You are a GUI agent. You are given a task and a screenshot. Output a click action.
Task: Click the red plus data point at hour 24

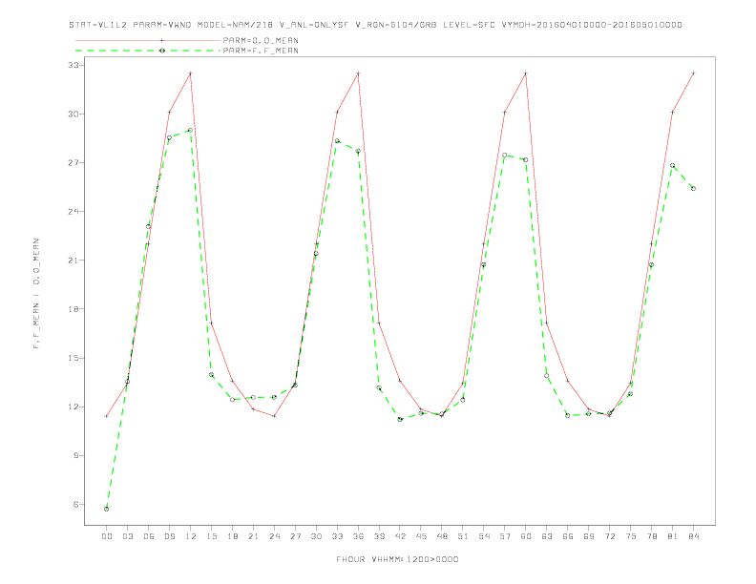click(274, 416)
